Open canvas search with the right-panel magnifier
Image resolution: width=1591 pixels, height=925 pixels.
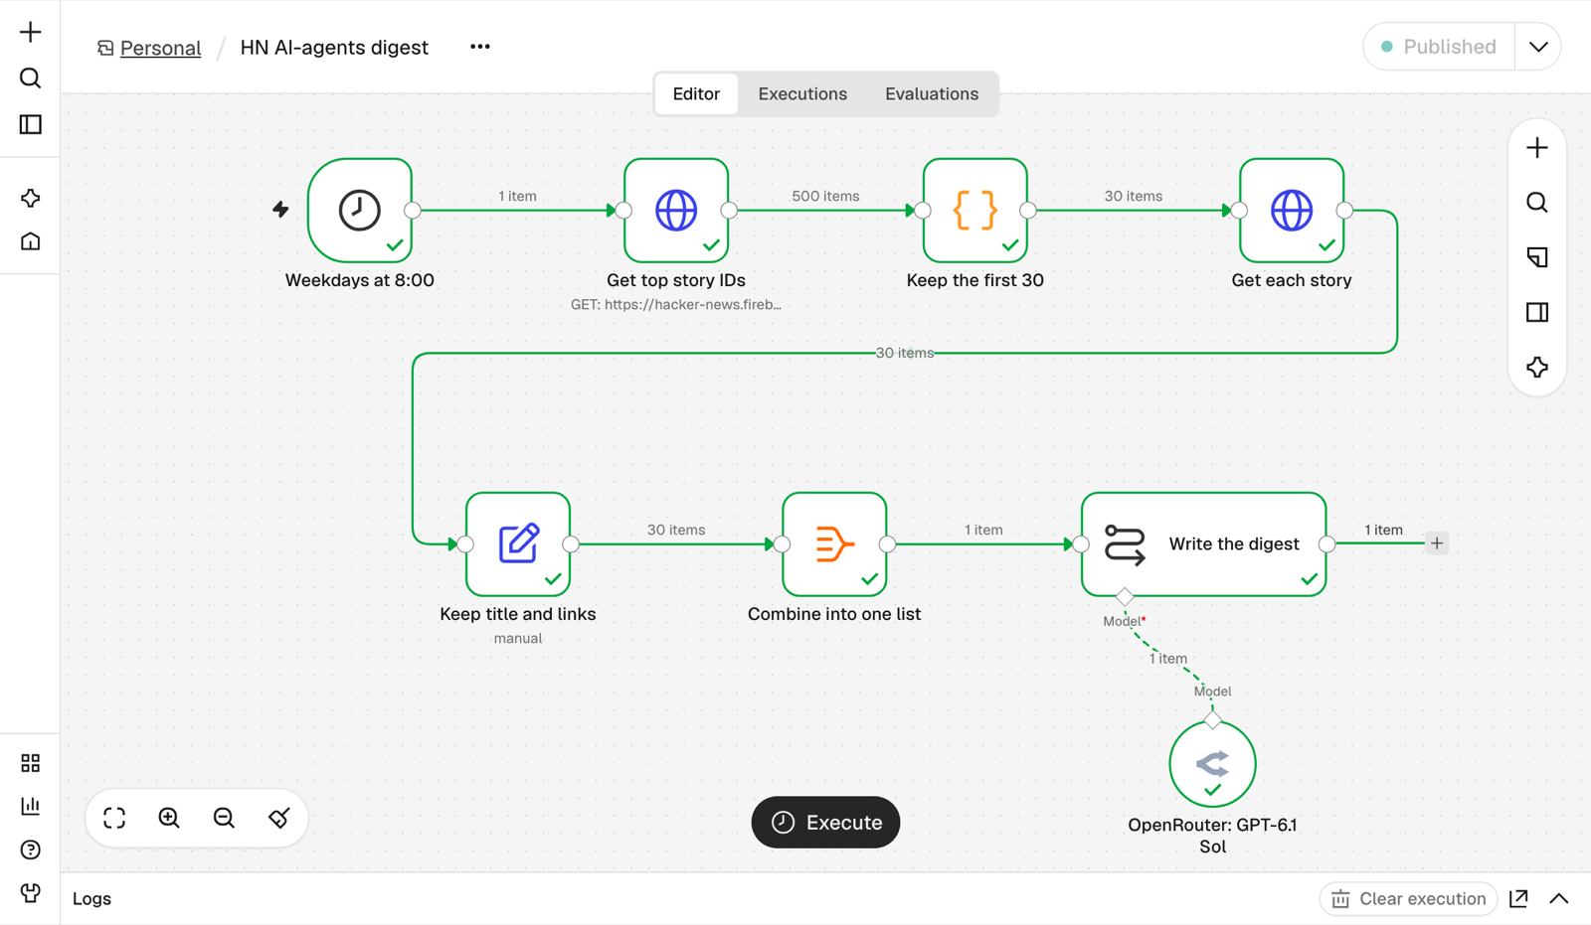tap(1537, 203)
